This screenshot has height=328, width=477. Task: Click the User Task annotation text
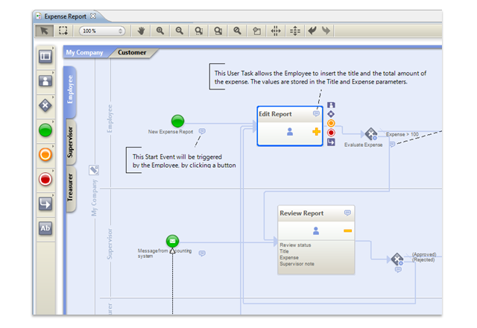point(320,78)
